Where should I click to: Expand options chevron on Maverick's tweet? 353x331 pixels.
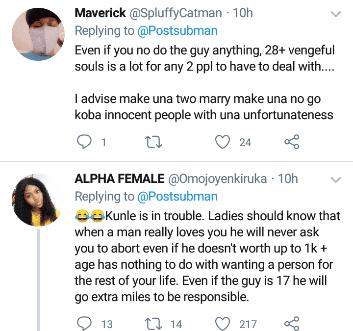336,15
